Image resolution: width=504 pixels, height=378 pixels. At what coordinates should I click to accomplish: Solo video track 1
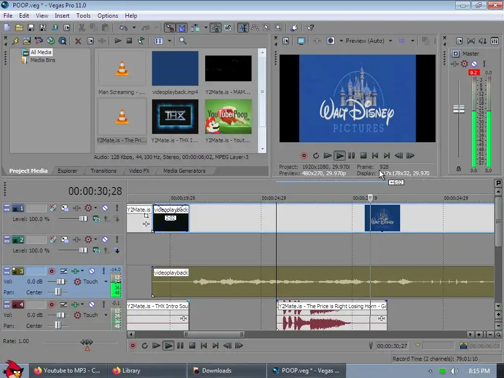(117, 208)
